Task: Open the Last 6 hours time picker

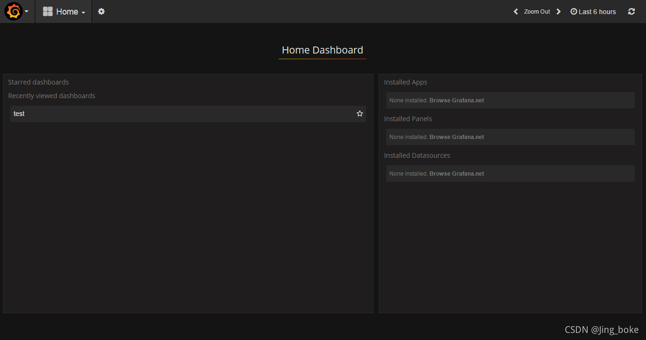Action: [593, 12]
